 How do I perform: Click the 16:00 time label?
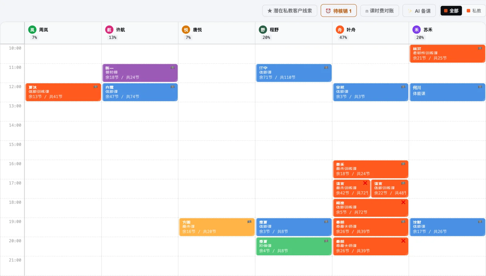pyautogui.click(x=15, y=164)
